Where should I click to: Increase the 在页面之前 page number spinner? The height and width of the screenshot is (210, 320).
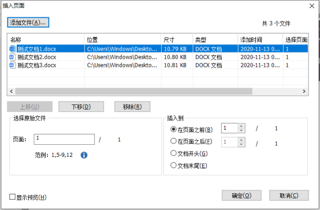(241, 126)
